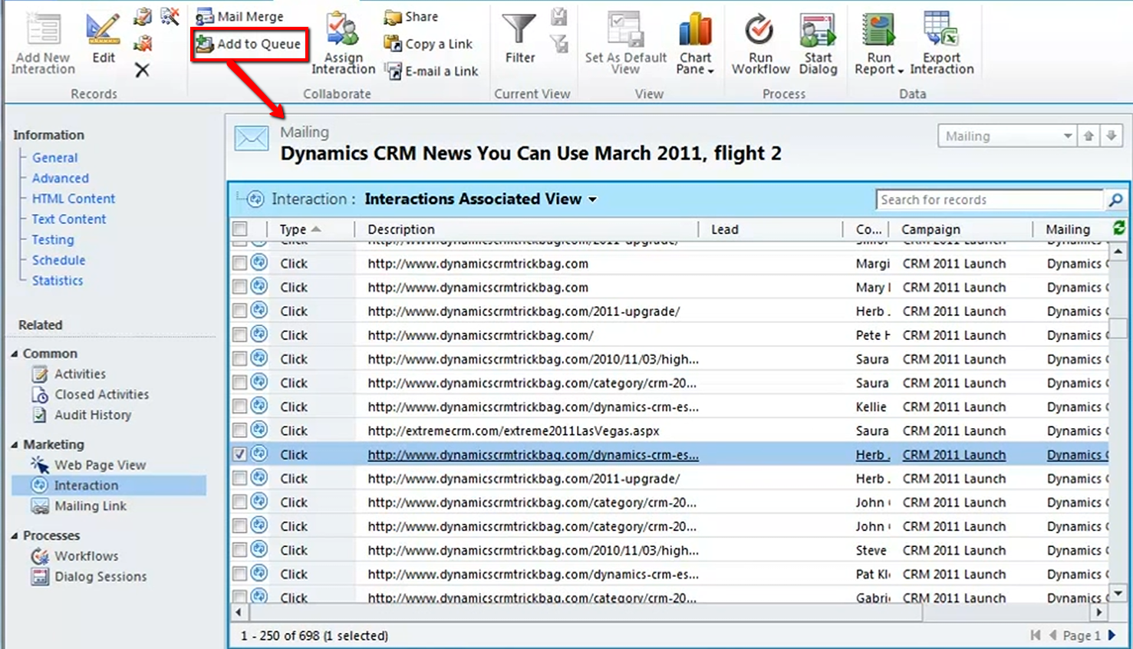The height and width of the screenshot is (649, 1133).
Task: Open the Advanced information section
Action: click(61, 178)
